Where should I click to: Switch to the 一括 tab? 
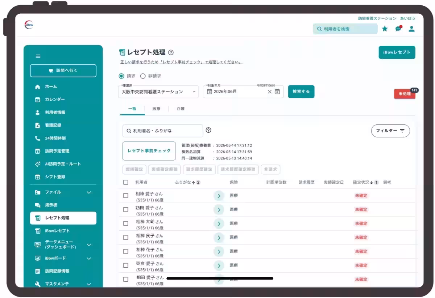click(x=132, y=109)
